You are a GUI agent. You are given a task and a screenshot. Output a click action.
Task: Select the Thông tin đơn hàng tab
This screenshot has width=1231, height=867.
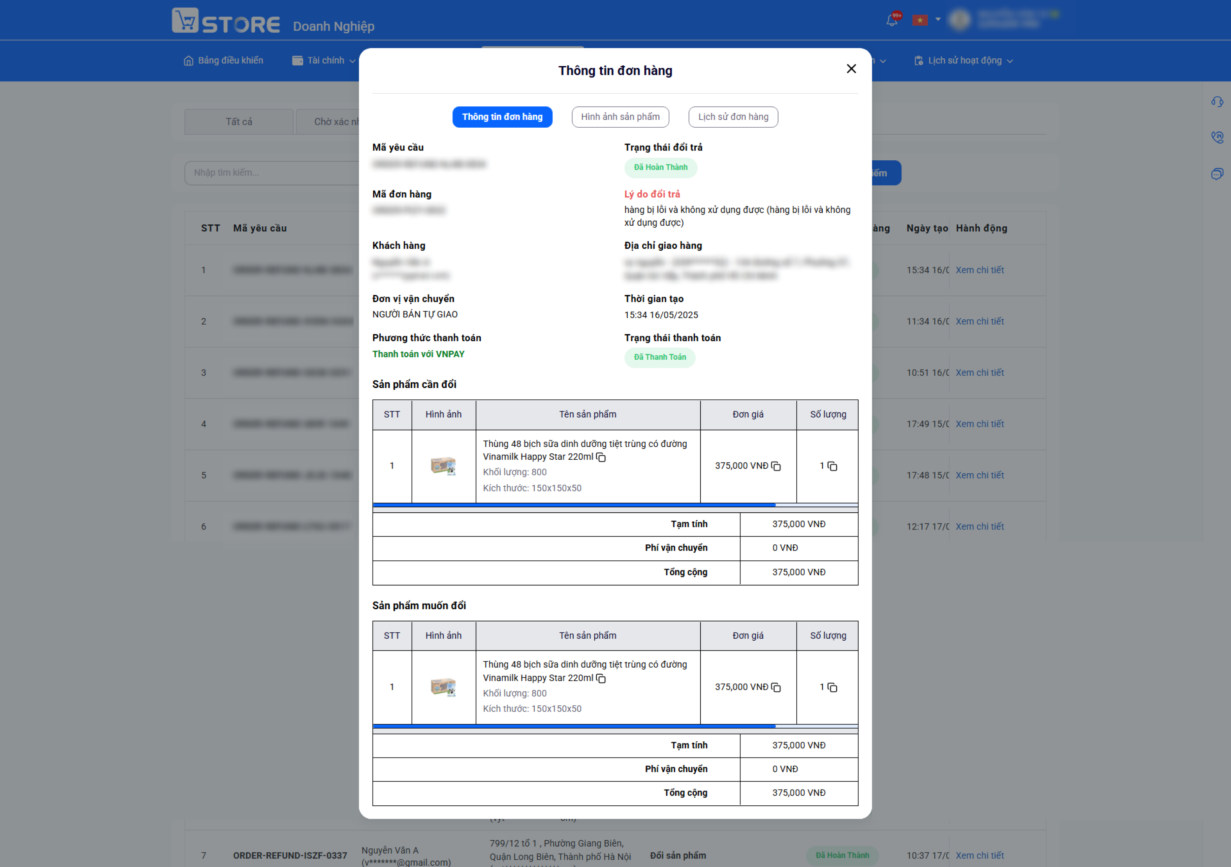(502, 117)
